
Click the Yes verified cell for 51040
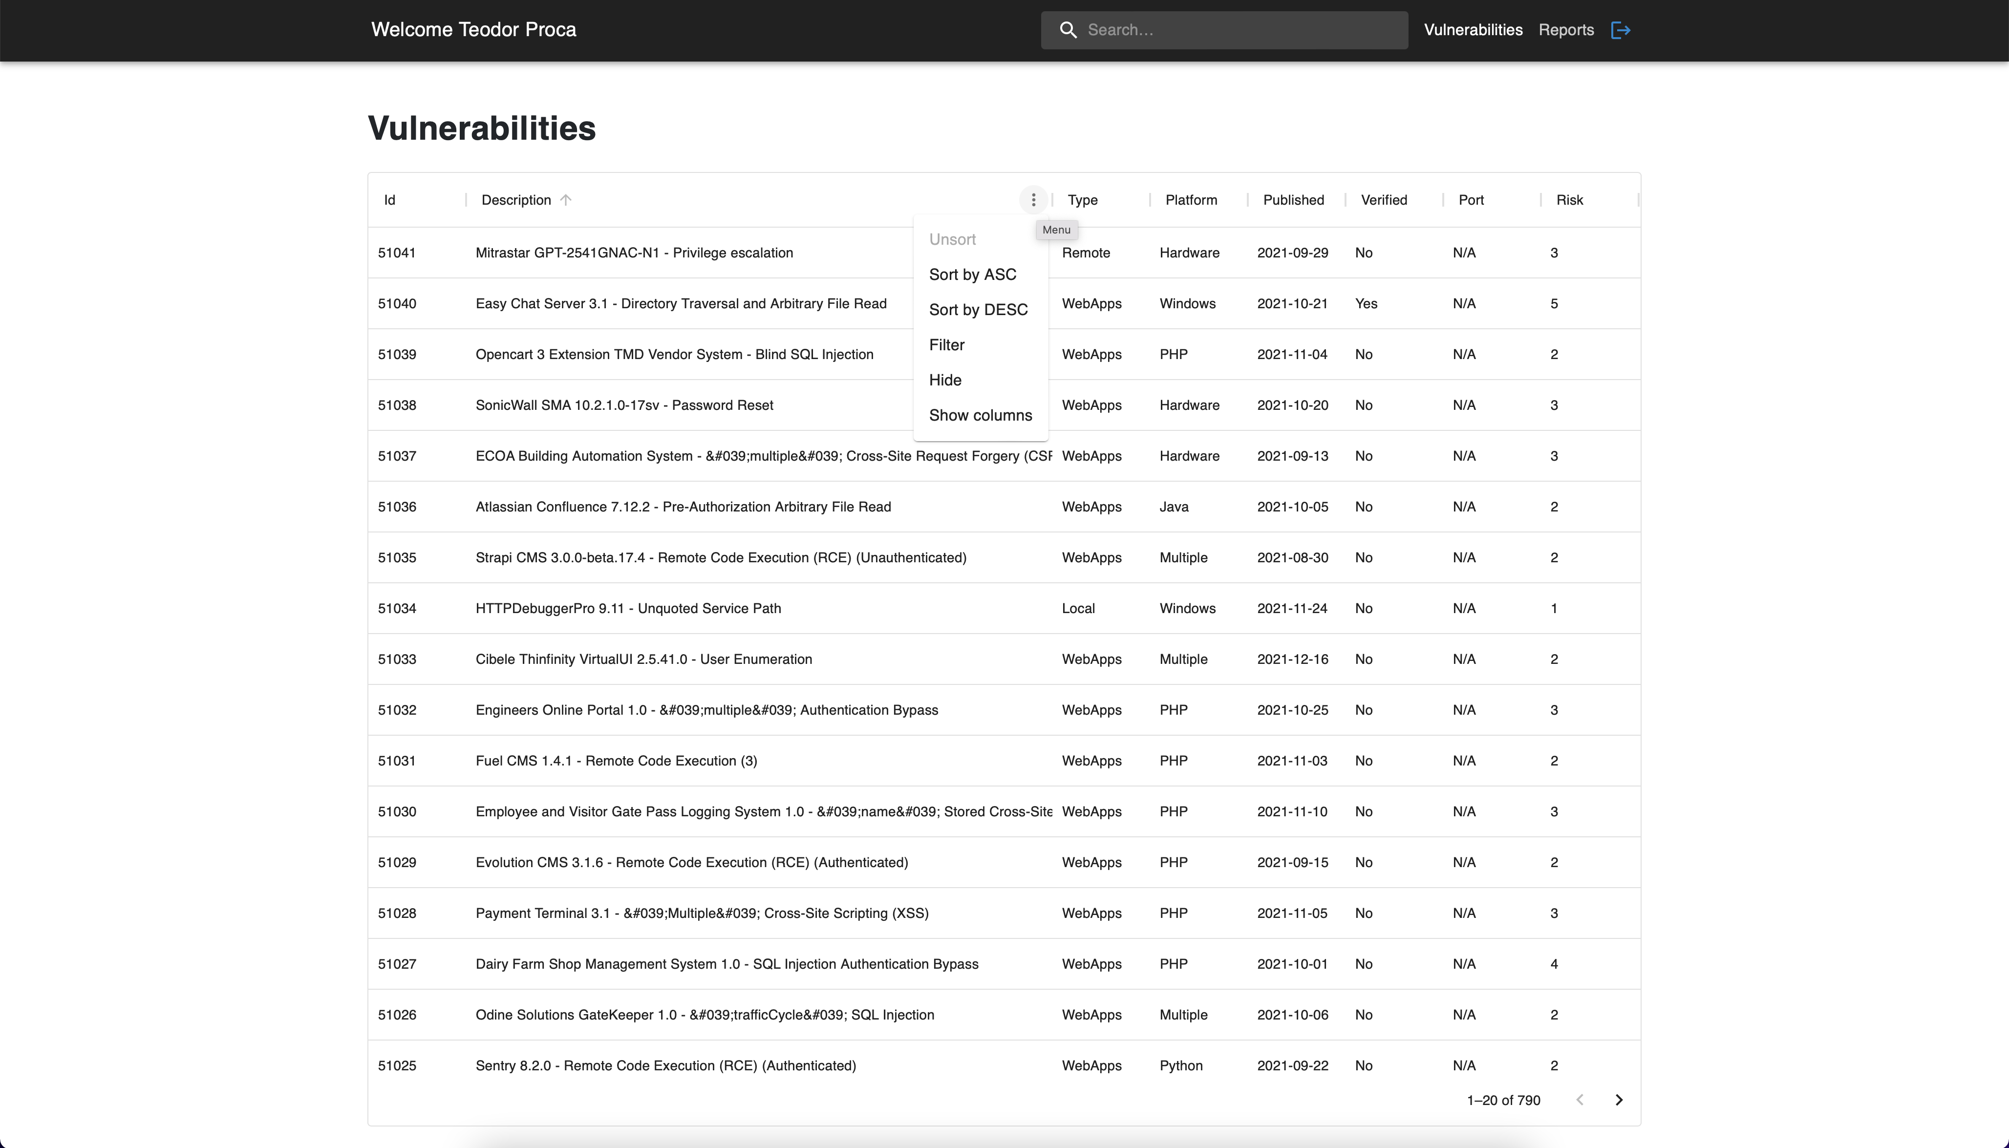(x=1366, y=303)
